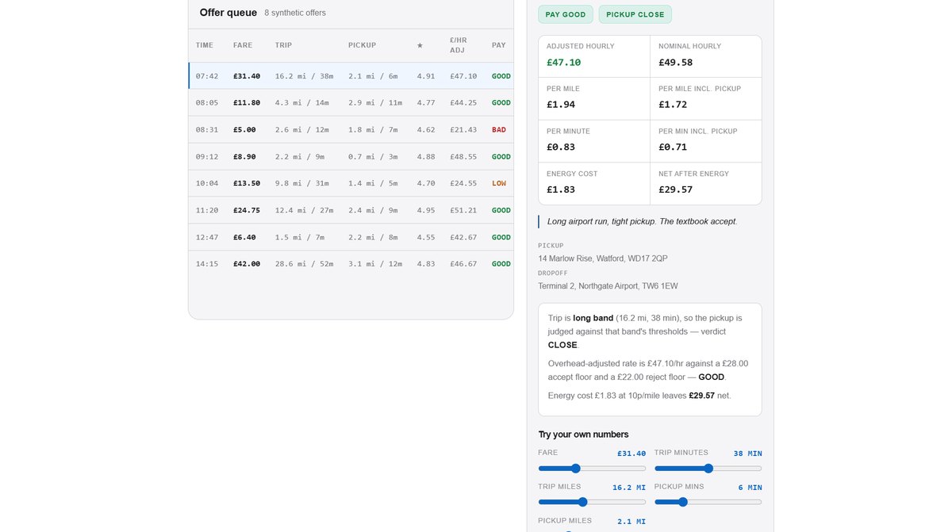952x532 pixels.
Task: Select the 09:12 offer row for £8.90
Action: point(351,157)
